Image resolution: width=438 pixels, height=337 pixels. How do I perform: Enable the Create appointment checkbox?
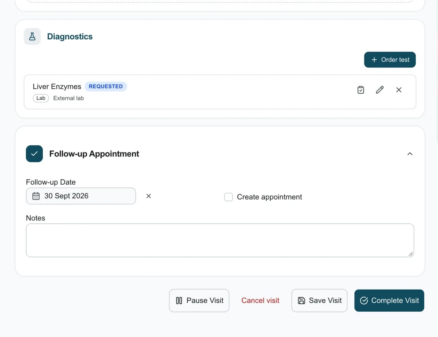pos(228,197)
